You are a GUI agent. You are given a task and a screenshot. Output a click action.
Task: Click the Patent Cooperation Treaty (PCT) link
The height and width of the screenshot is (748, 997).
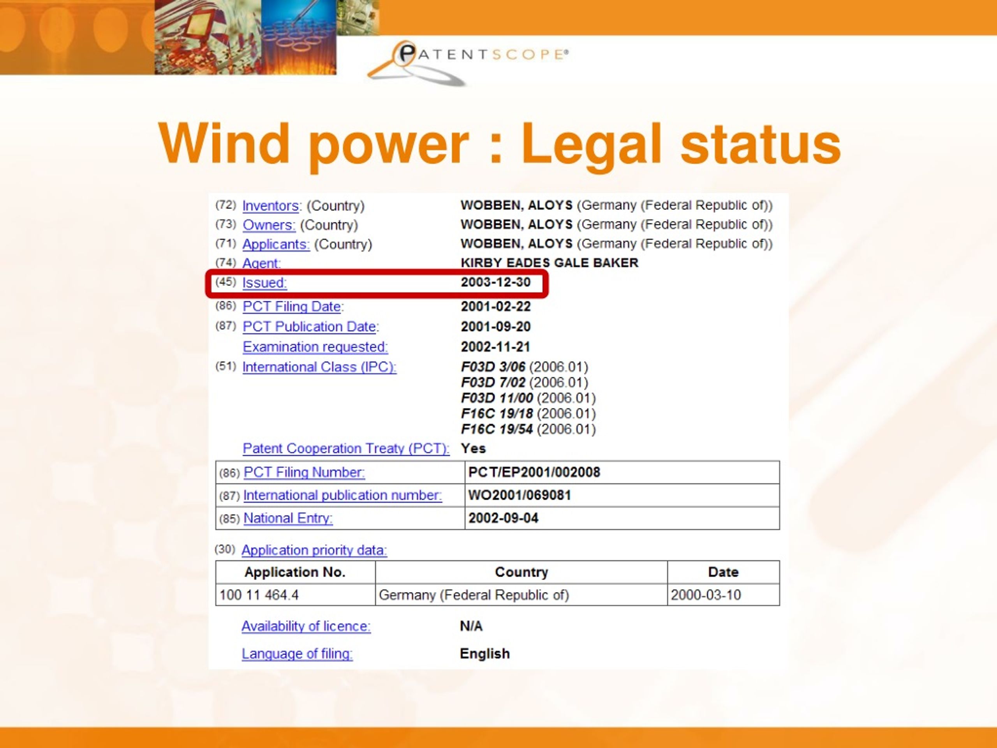click(346, 449)
